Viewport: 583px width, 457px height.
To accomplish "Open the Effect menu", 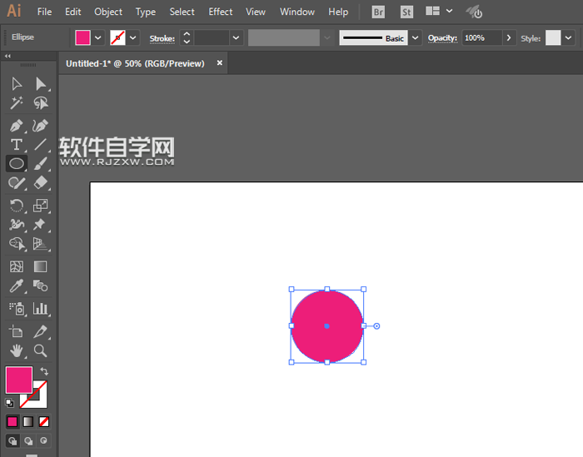I will coord(221,12).
